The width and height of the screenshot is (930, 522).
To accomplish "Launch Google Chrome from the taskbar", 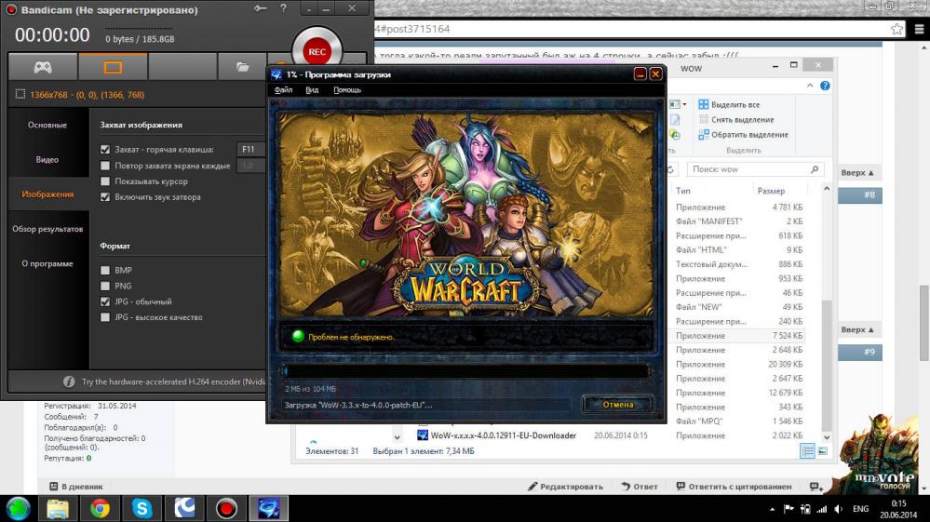I will click(100, 508).
